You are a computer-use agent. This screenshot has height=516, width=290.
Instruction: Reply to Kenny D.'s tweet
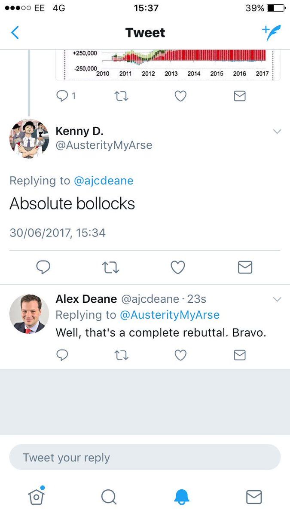[43, 267]
